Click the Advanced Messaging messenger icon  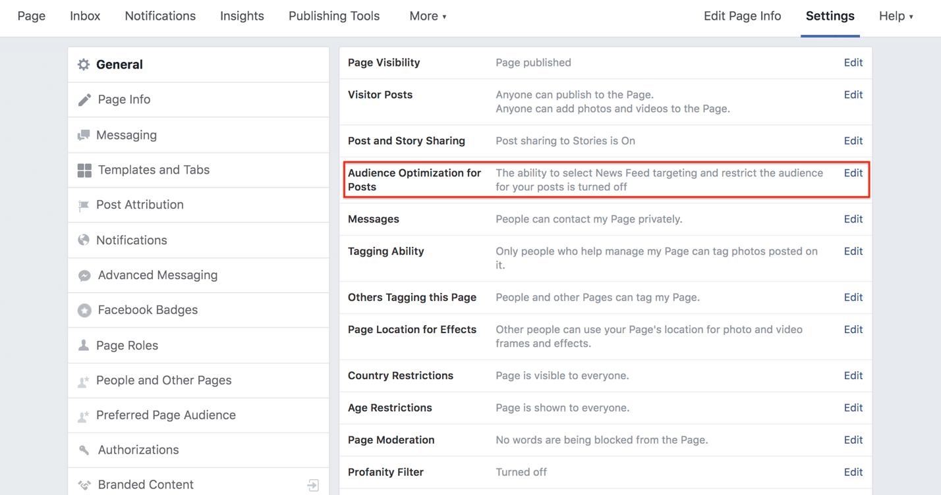click(x=84, y=276)
